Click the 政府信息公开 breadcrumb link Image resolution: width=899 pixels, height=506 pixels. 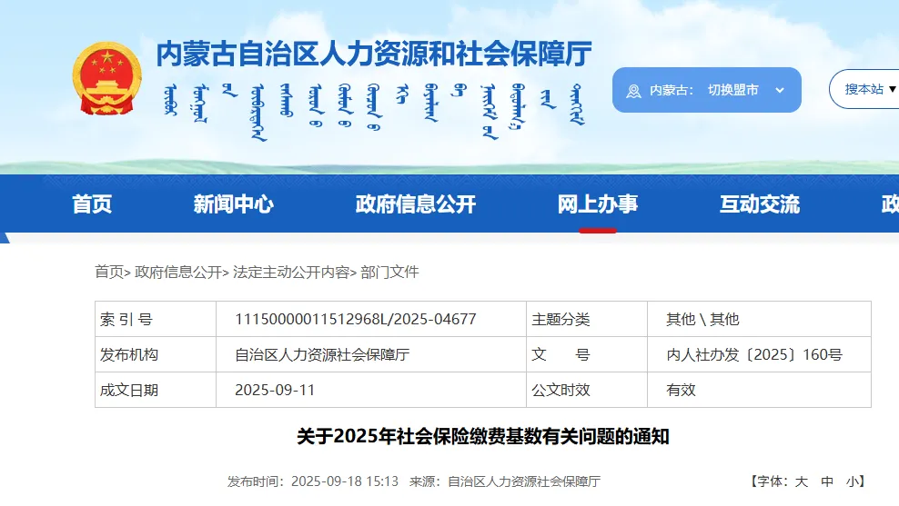pos(178,272)
